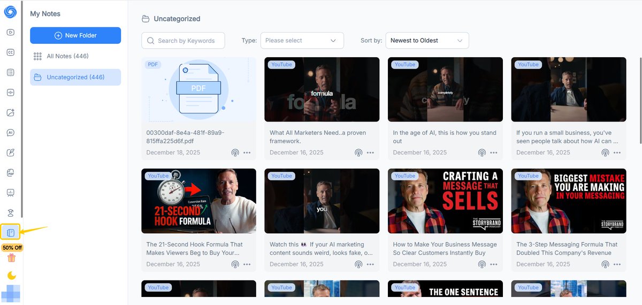Open 'What All Marketers Need' video thumbnail
Image resolution: width=642 pixels, height=305 pixels.
point(322,90)
